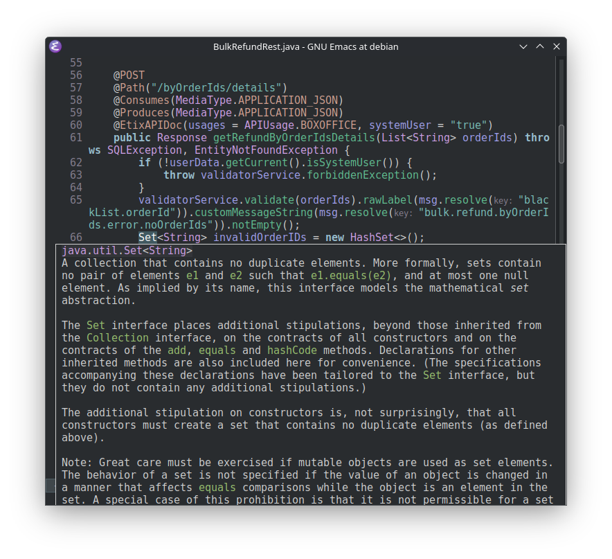Click line number 61 in the gutter
Image resolution: width=612 pixels, height=559 pixels.
(75, 138)
